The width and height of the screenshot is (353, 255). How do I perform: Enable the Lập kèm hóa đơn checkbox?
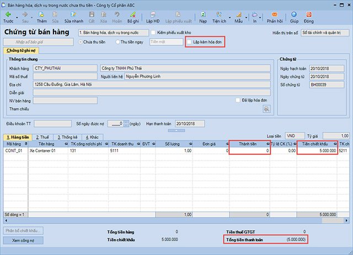[x=190, y=41]
